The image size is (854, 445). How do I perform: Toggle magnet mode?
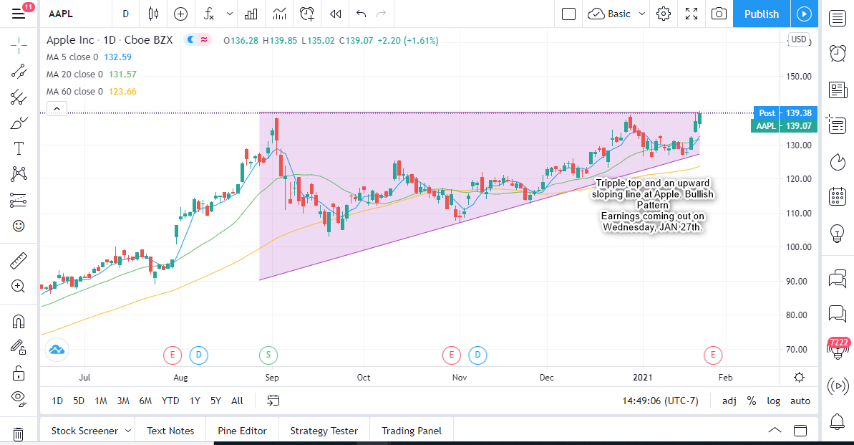pyautogui.click(x=19, y=322)
